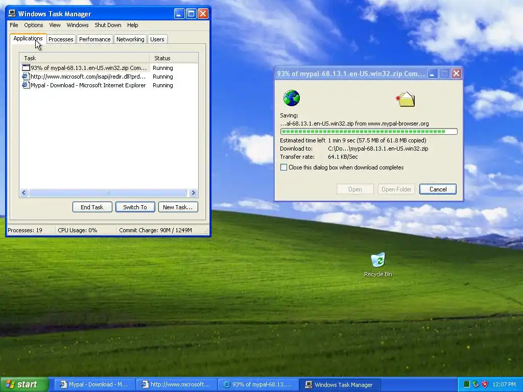Click the globe icon in the download dialog
This screenshot has width=523, height=392.
click(291, 98)
